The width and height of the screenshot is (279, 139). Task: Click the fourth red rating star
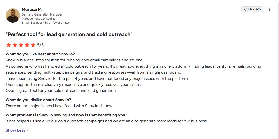(x=27, y=45)
